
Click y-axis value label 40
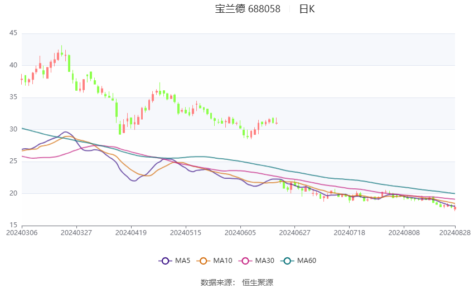[13, 65]
